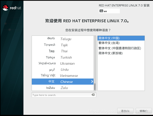
Task: Focus the 'Type here to search' field
Action: point(64,95)
